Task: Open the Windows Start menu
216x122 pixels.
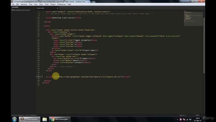Action: point(14,119)
